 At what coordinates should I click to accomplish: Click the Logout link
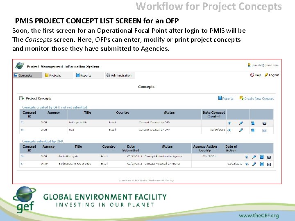tap(272, 75)
